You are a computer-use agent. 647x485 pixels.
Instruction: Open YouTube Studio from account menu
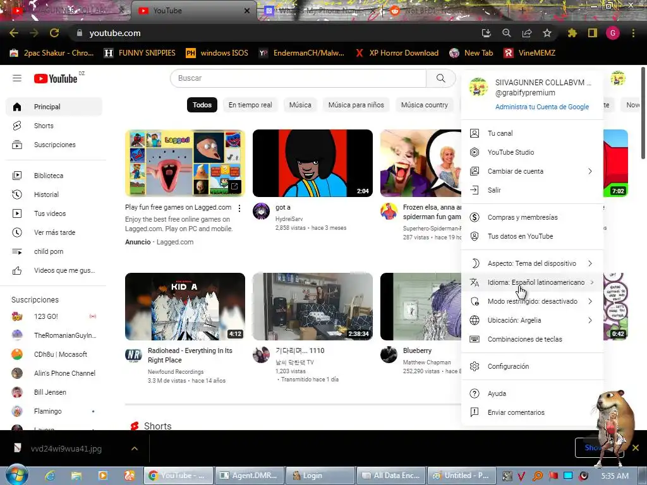(x=532, y=152)
